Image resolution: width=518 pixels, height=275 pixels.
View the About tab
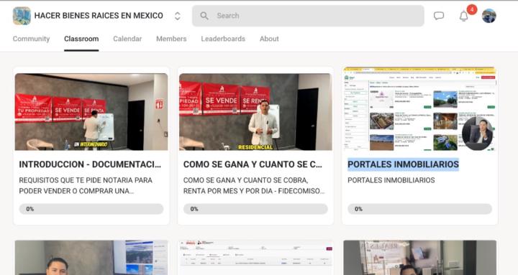pyautogui.click(x=269, y=39)
